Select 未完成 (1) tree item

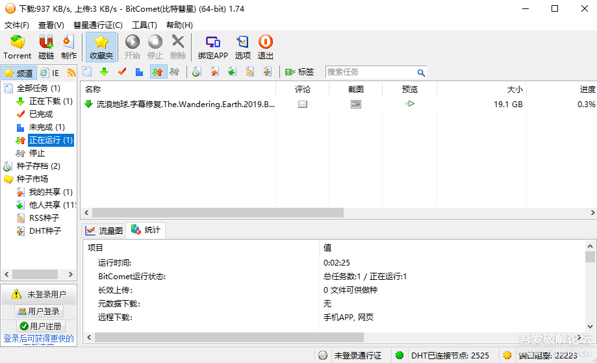[x=47, y=127]
